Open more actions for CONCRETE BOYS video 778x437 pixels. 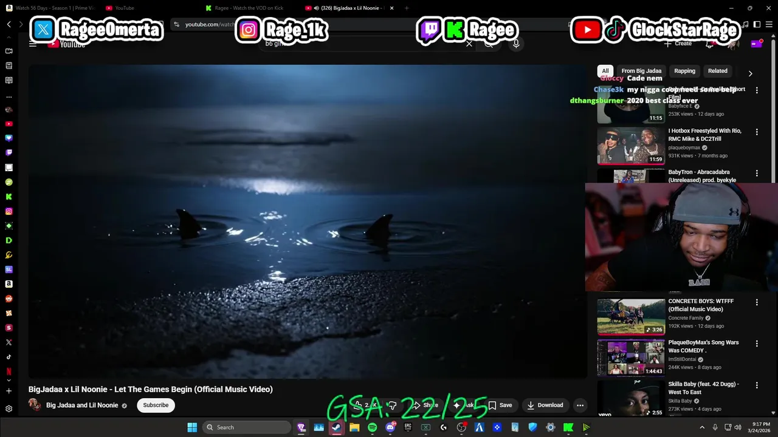(x=757, y=302)
